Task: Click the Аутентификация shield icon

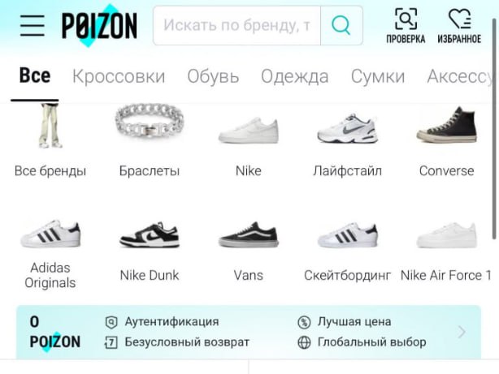Action: 111,322
